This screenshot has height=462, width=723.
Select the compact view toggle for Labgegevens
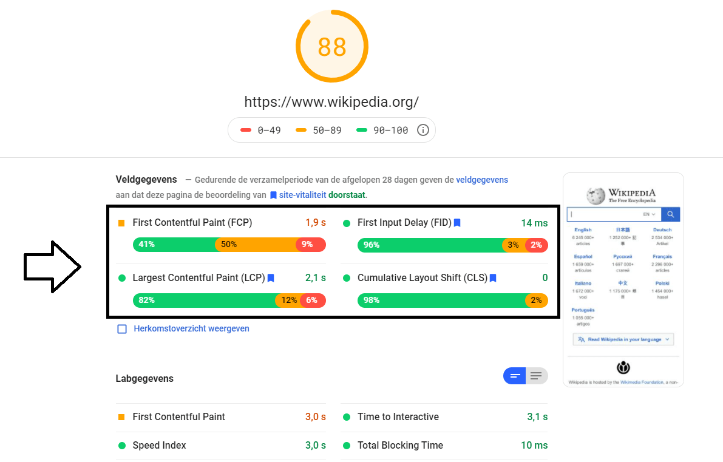coord(514,375)
